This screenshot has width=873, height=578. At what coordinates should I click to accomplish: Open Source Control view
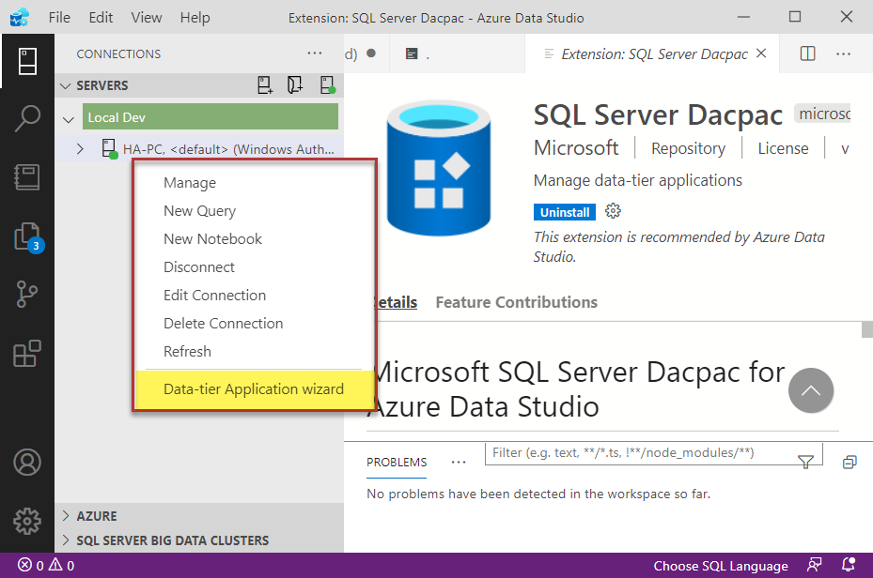point(27,296)
